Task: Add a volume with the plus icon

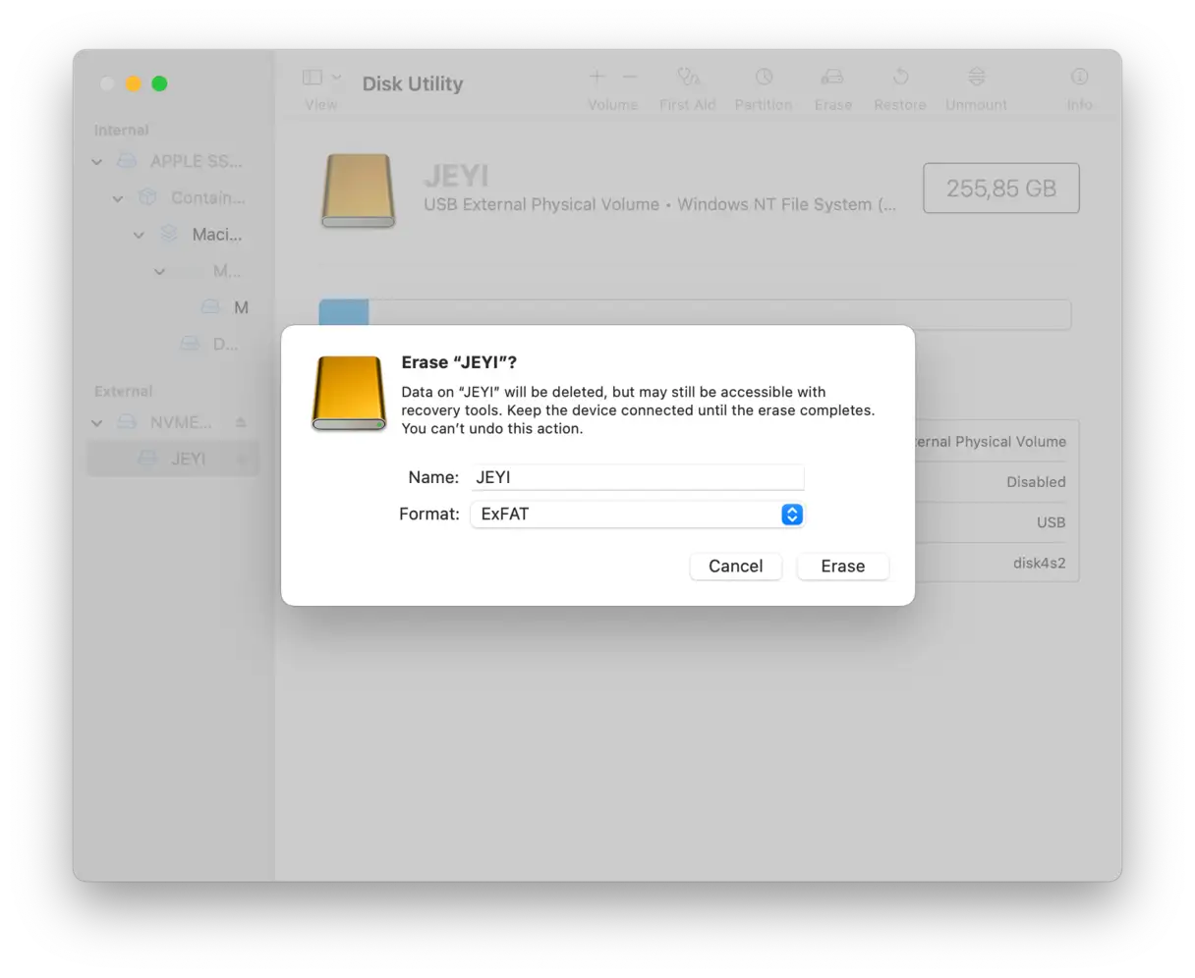Action: pyautogui.click(x=597, y=77)
